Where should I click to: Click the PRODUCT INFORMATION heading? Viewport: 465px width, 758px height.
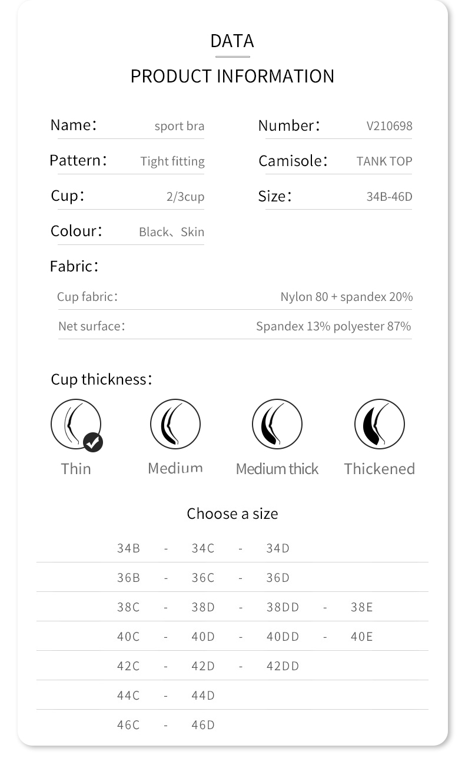click(x=232, y=76)
